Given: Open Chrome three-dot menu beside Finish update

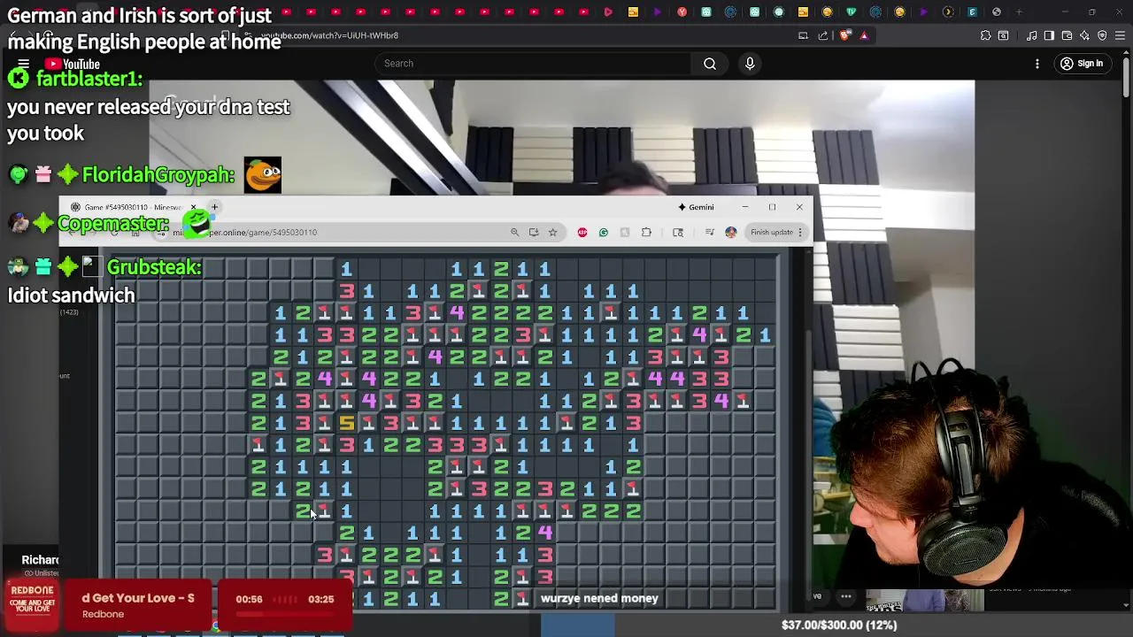Looking at the screenshot, I should point(800,232).
